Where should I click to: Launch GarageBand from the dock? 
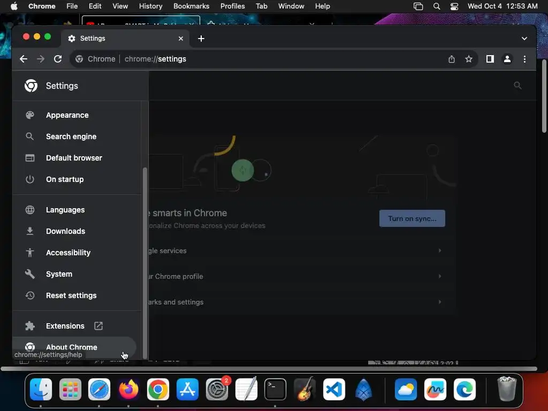(x=305, y=390)
